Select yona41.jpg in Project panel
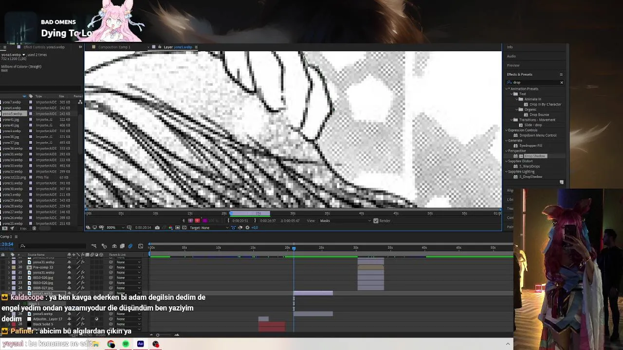 11,120
